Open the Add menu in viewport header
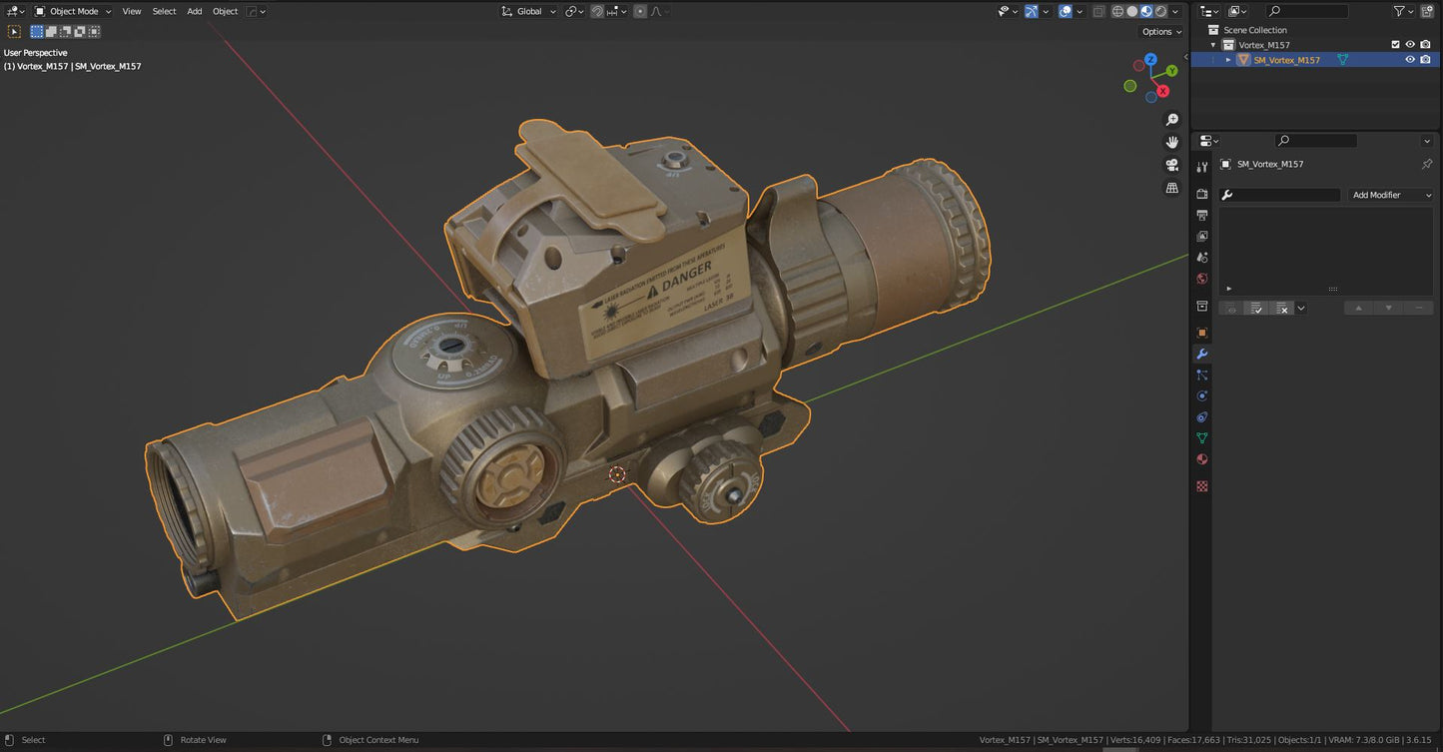 (x=194, y=11)
